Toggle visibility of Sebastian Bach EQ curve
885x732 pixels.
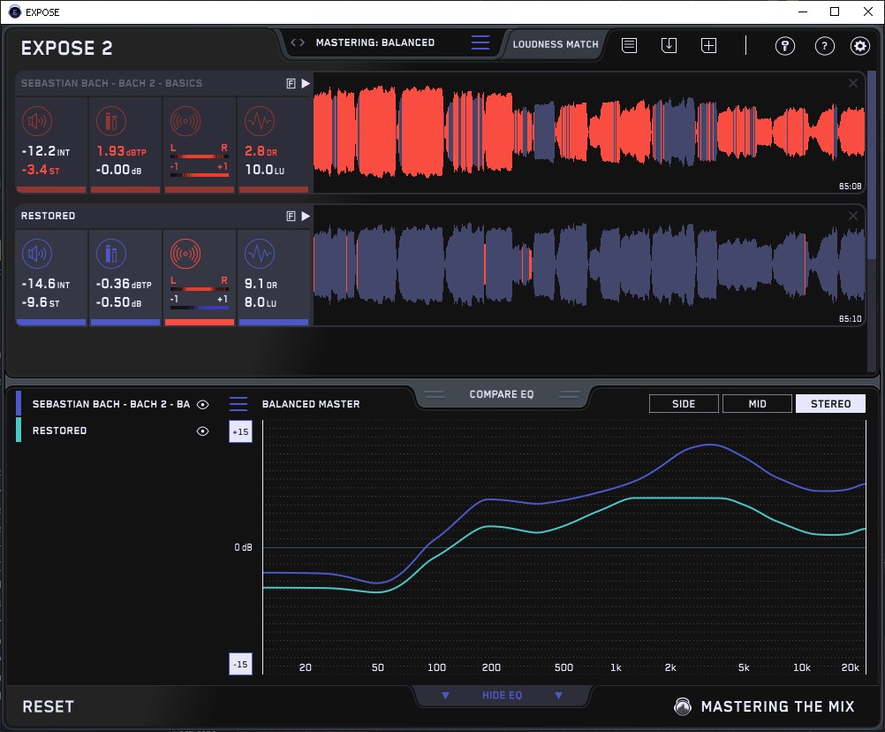(203, 404)
